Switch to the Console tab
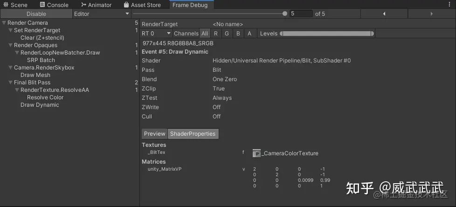This screenshot has height=207, width=456. click(x=54, y=5)
